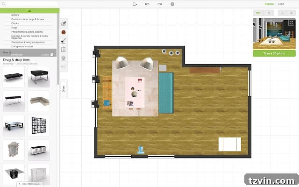Image resolution: width=299 pixels, height=187 pixels.
Task: Choose the ornate silver mirror thumbnail
Action: [14, 150]
